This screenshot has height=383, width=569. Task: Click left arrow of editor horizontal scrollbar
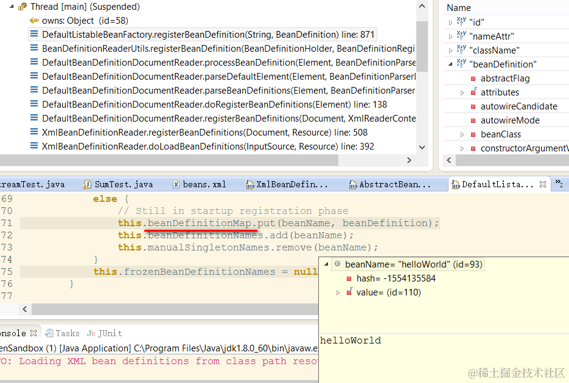pyautogui.click(x=25, y=309)
